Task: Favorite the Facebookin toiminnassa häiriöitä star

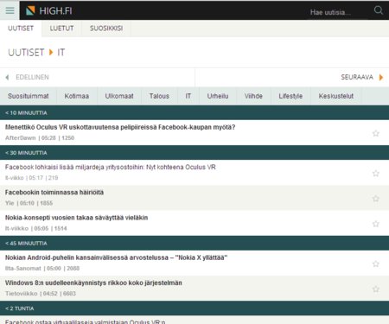Action: (x=376, y=199)
